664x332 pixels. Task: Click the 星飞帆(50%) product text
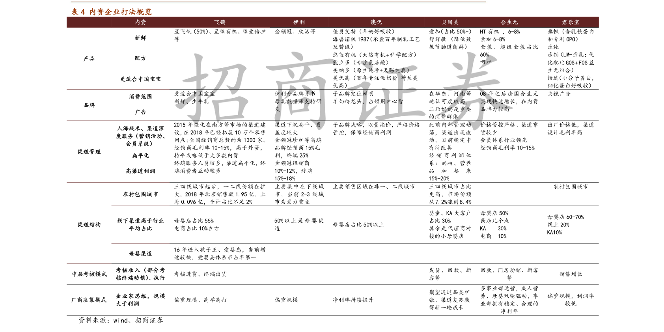point(192,32)
